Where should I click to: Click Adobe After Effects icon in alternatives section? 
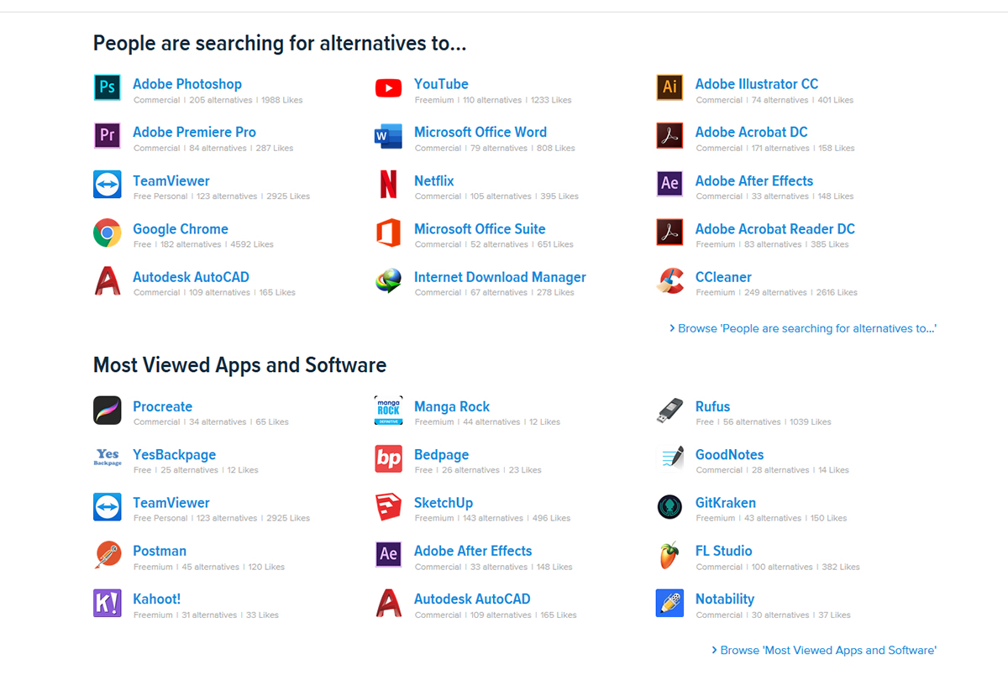click(x=669, y=184)
